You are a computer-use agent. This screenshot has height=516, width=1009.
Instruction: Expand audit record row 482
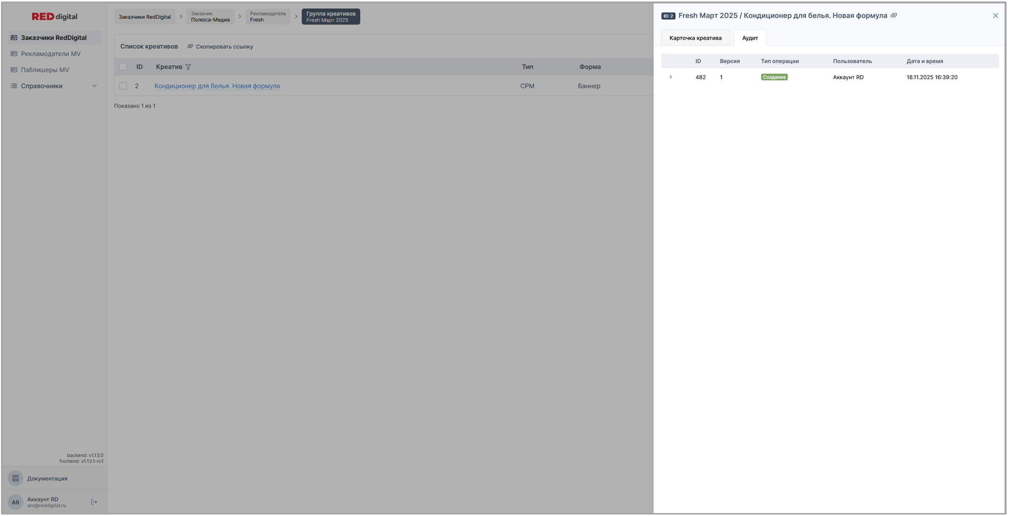click(x=670, y=77)
